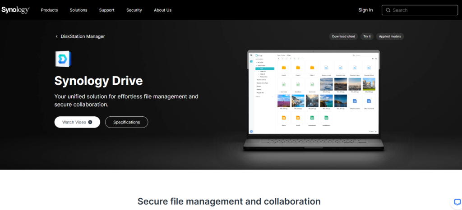
Task: Click the Watch Video button
Action: [77, 122]
